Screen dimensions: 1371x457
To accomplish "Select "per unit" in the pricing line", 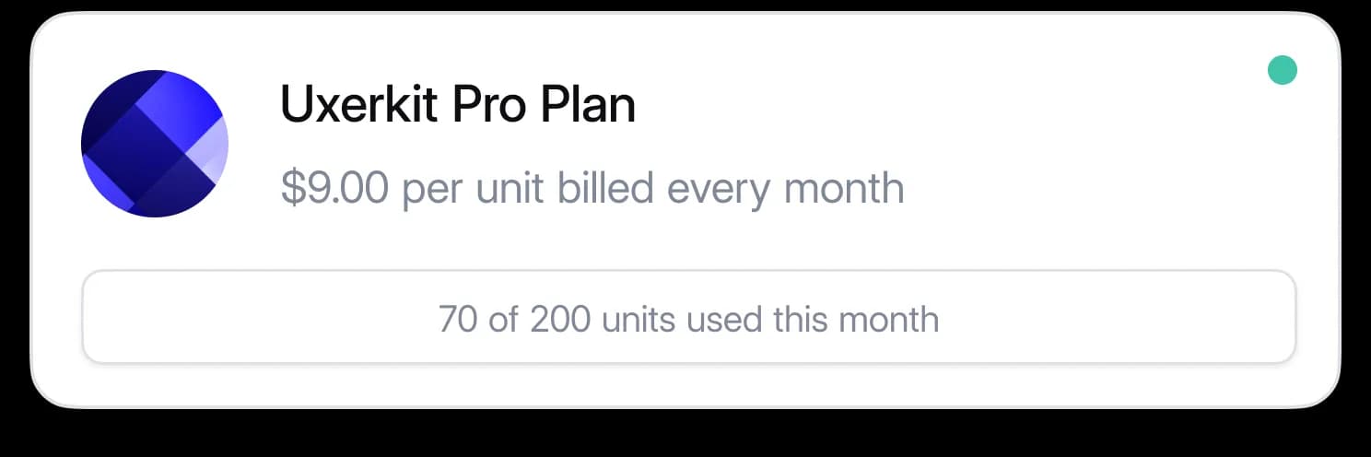I will pyautogui.click(x=475, y=188).
